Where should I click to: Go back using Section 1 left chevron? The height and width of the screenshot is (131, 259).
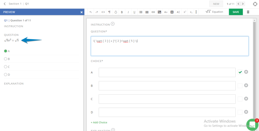click(4, 4)
